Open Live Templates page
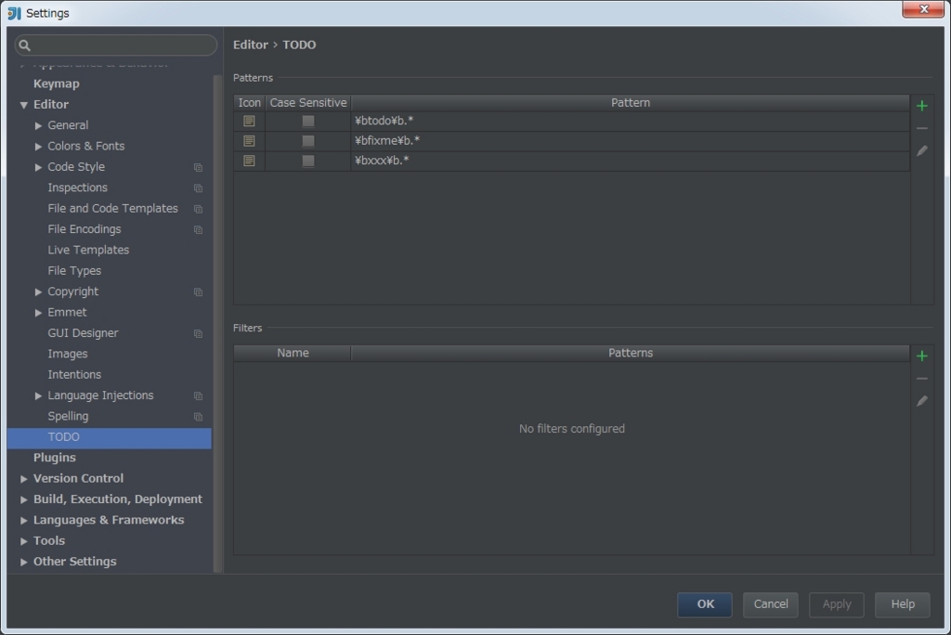Image resolution: width=951 pixels, height=635 pixels. [x=88, y=250]
